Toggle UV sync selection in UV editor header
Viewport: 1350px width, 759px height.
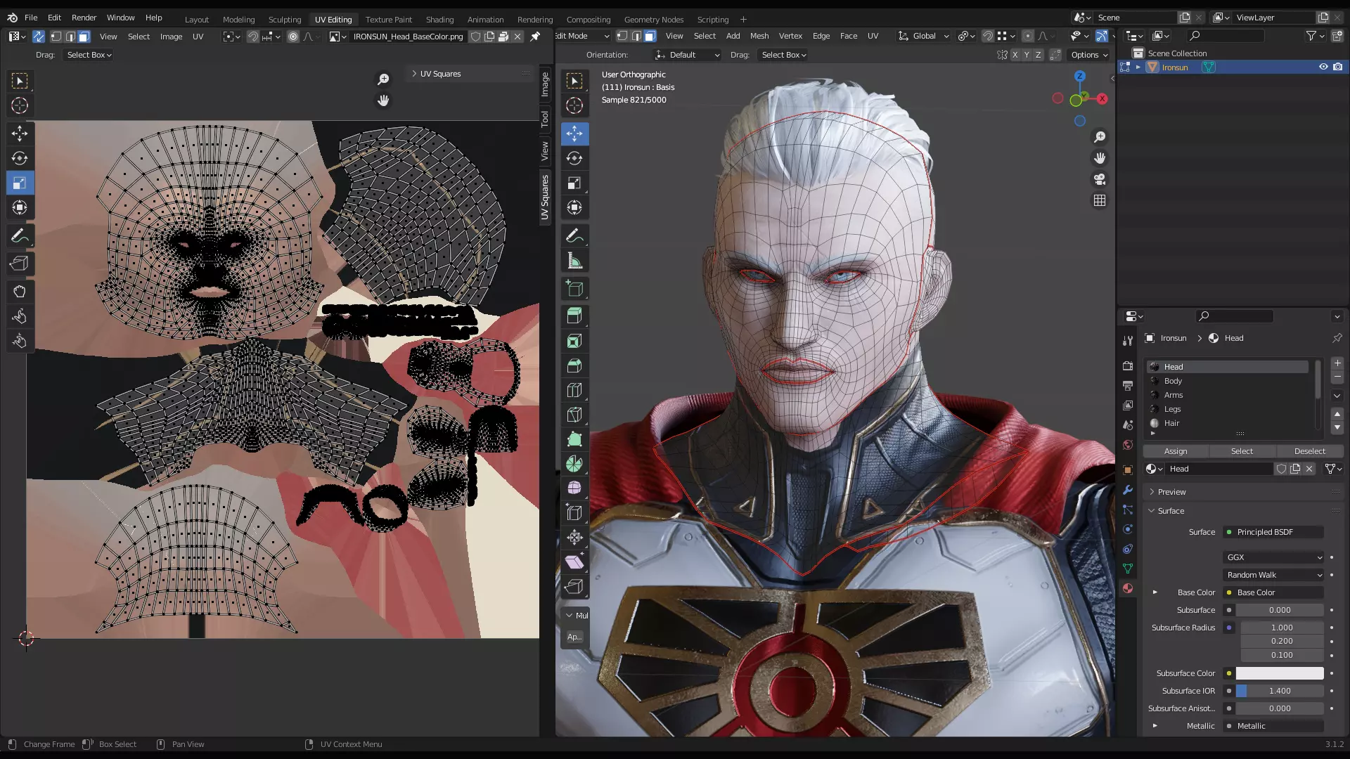click(x=39, y=37)
